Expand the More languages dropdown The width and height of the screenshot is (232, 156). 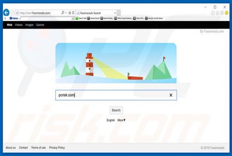[x=121, y=120]
